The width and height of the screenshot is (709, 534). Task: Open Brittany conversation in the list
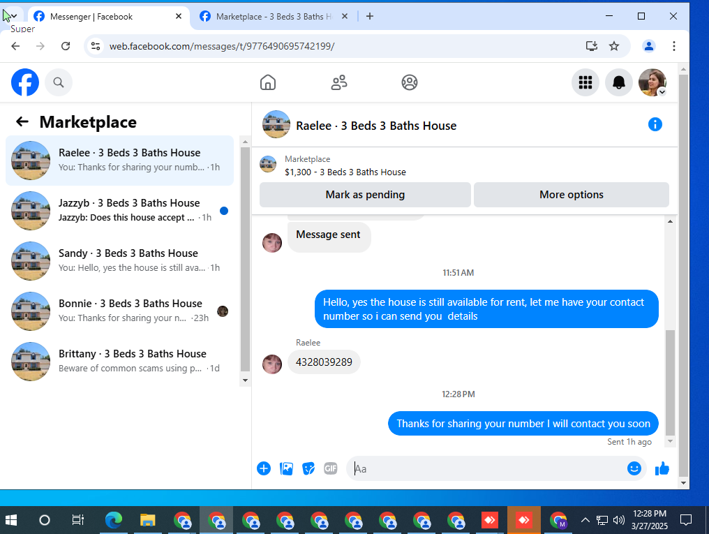(x=119, y=361)
